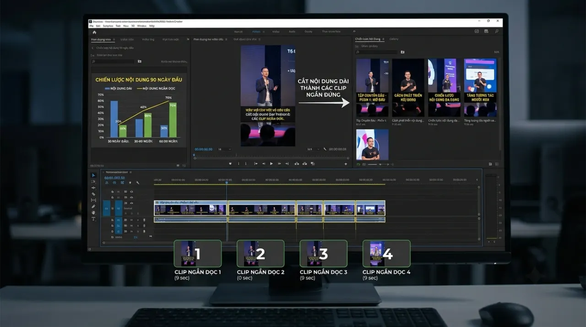Adjust thumbnail size slider in right panel
Image resolution: width=586 pixels, height=327 pixels.
pyautogui.click(x=379, y=164)
